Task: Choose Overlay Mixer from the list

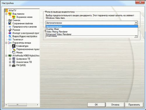Action: pos(92,29)
